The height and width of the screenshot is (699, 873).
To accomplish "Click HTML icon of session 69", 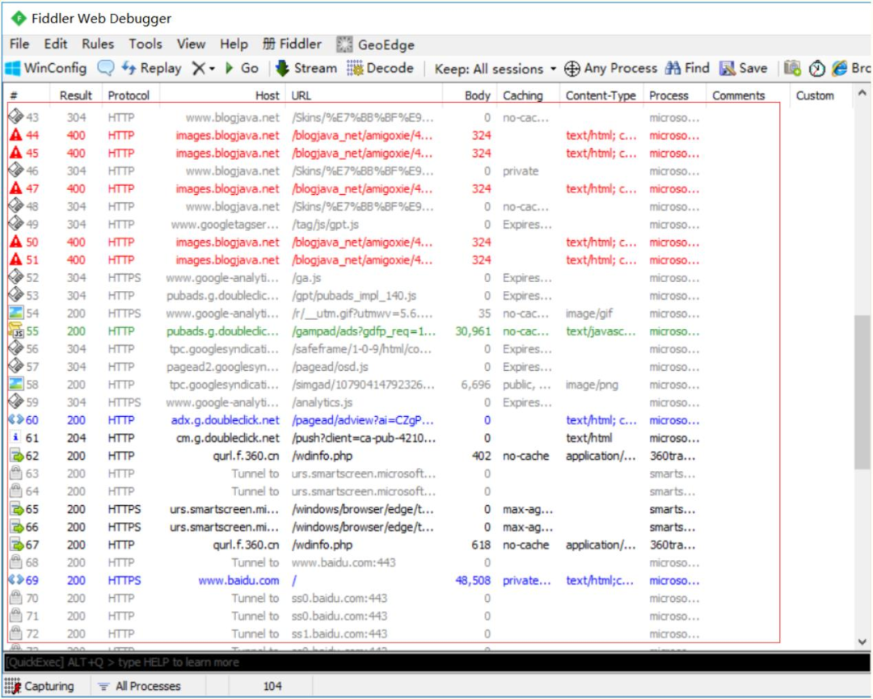I will [x=15, y=580].
